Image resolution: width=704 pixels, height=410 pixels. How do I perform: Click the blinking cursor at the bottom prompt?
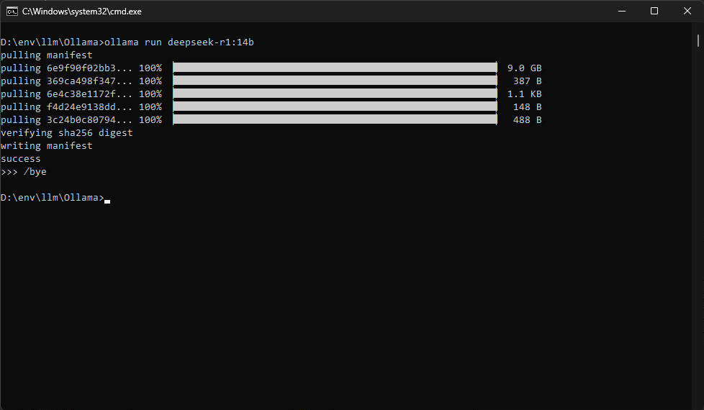(x=107, y=201)
